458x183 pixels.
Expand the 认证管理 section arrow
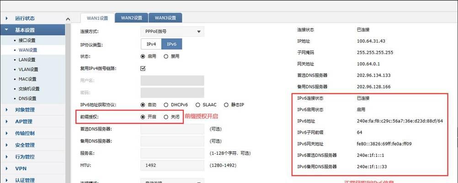coord(6,180)
